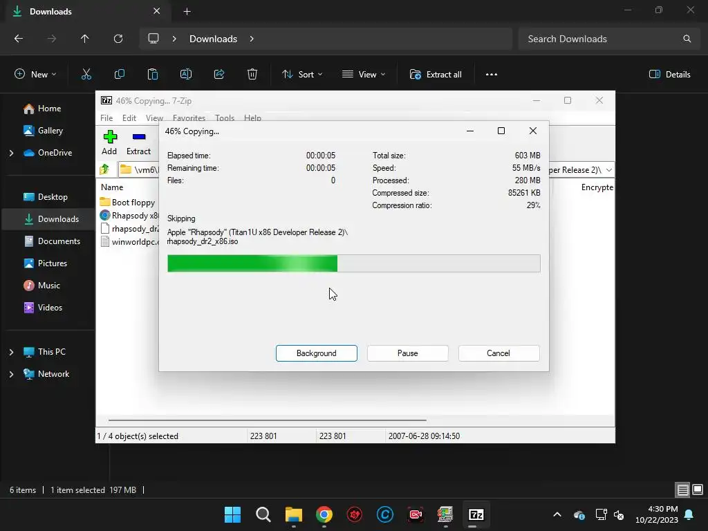Click the 7-Zip taskbar icon
Viewport: 708px width, 531px height.
476,514
